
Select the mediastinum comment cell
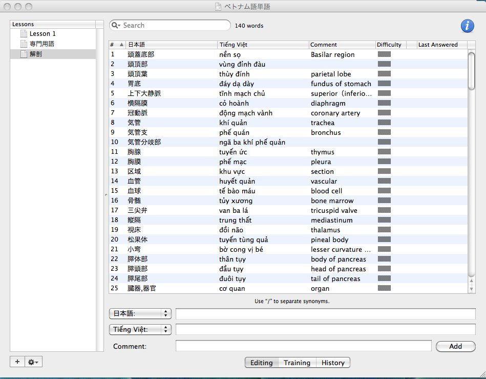pos(331,220)
